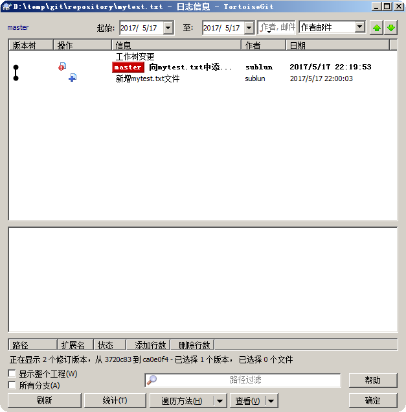
Task: Click the bottom node in revision graph
Action: click(x=16, y=78)
